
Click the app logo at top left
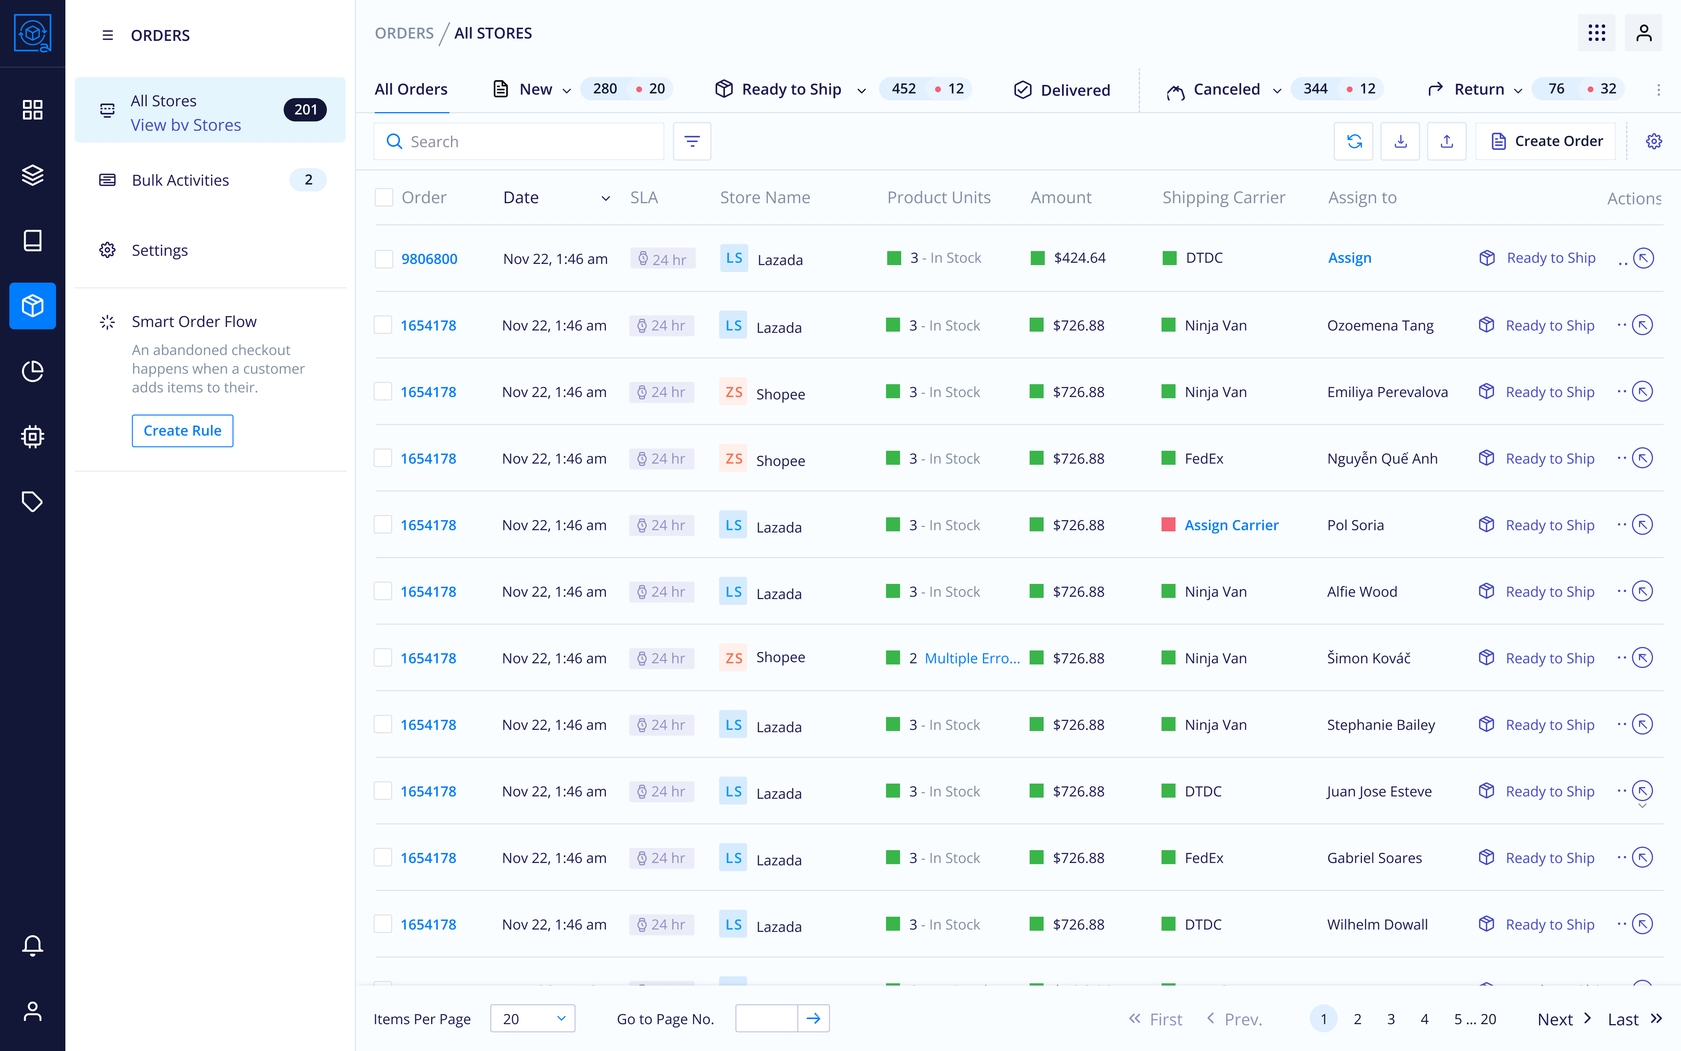(33, 33)
